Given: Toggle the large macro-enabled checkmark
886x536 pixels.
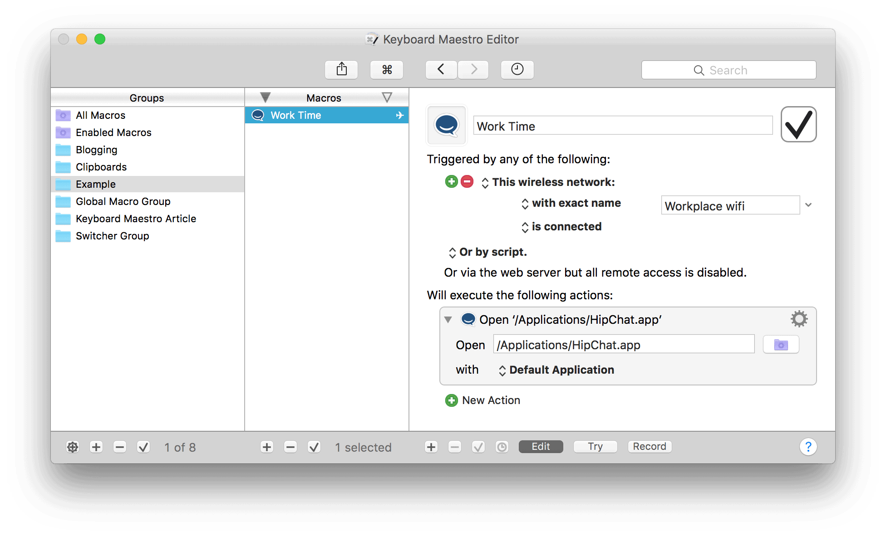Looking at the screenshot, I should click(798, 125).
